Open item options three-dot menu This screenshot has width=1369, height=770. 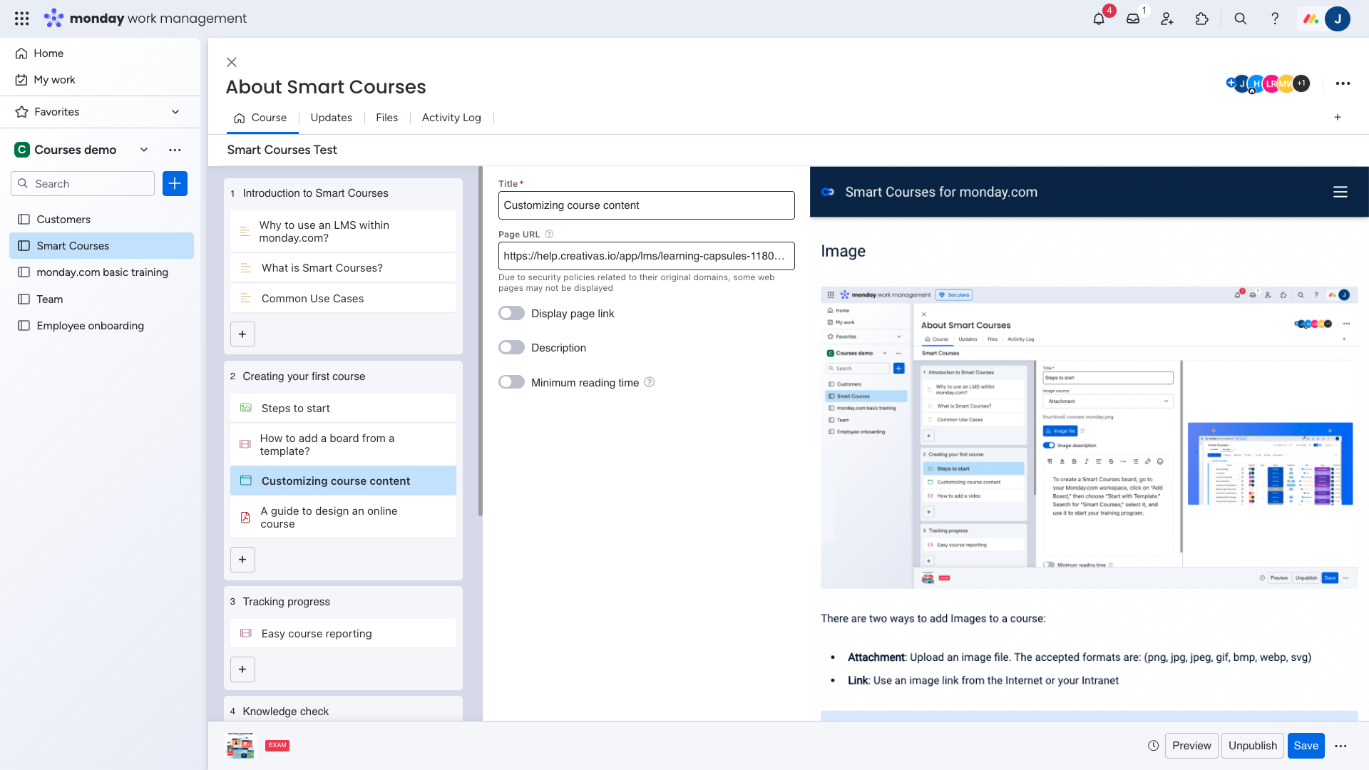click(x=1343, y=83)
